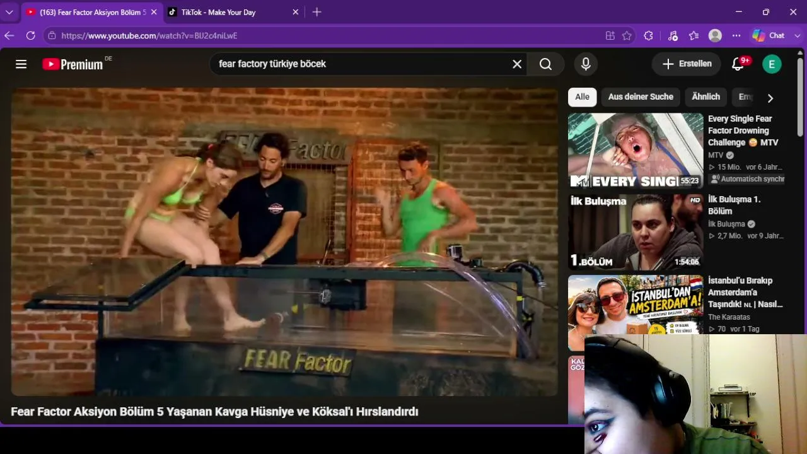Select the Alle filter chip
This screenshot has height=454, width=807.
coord(583,97)
